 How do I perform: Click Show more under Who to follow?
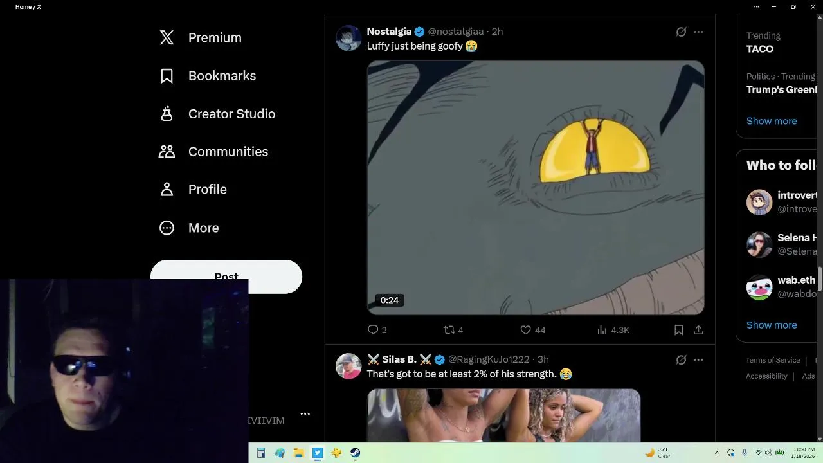(x=772, y=325)
